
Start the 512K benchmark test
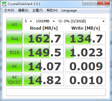[14, 52]
